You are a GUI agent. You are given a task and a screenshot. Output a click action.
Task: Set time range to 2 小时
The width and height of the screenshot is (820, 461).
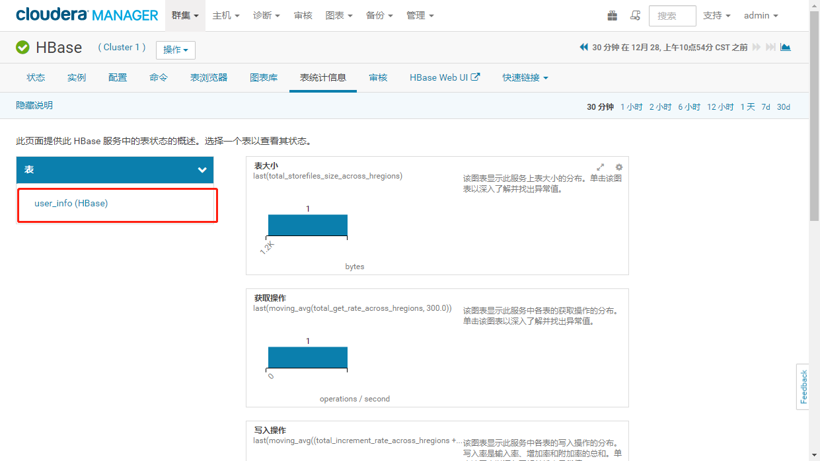click(x=660, y=106)
